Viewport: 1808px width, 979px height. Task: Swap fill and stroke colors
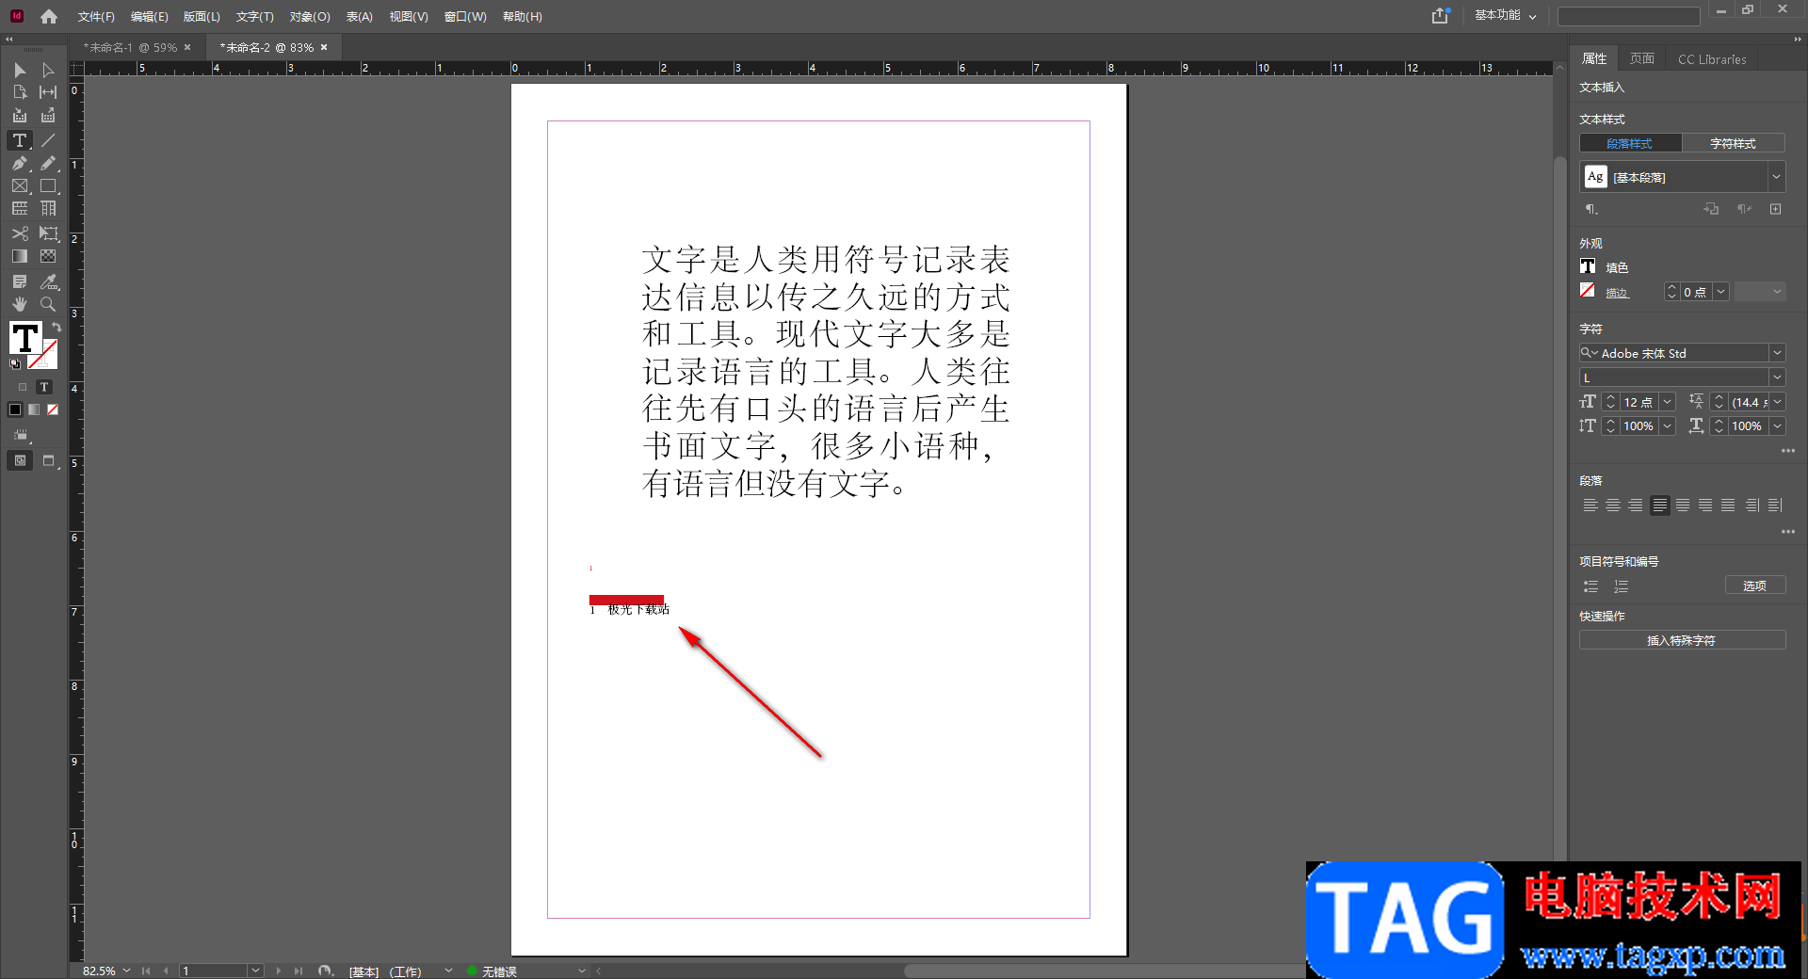[56, 328]
